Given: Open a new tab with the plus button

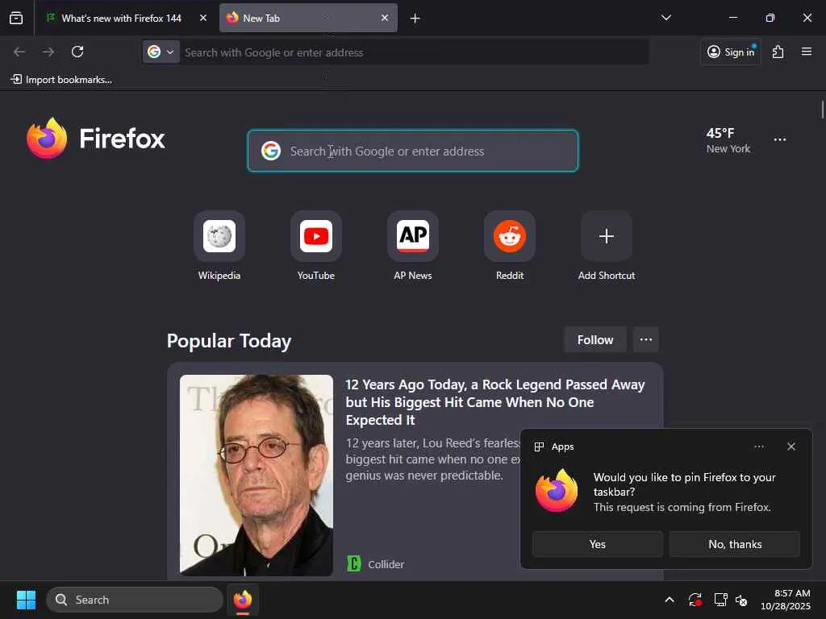Looking at the screenshot, I should pos(415,19).
